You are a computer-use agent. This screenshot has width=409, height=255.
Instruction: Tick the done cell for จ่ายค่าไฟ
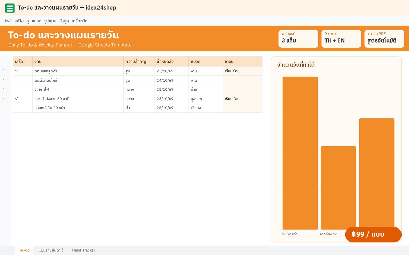click(23, 89)
